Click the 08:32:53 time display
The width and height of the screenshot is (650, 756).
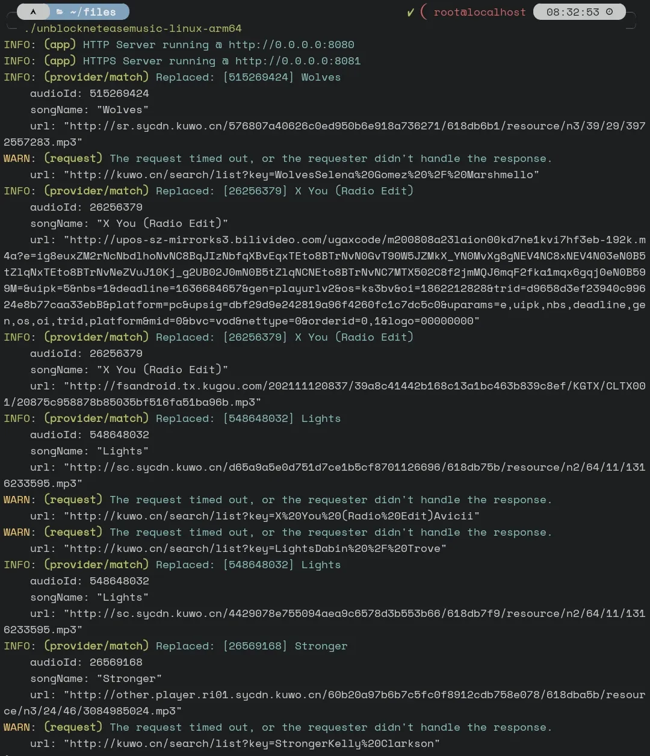[572, 12]
